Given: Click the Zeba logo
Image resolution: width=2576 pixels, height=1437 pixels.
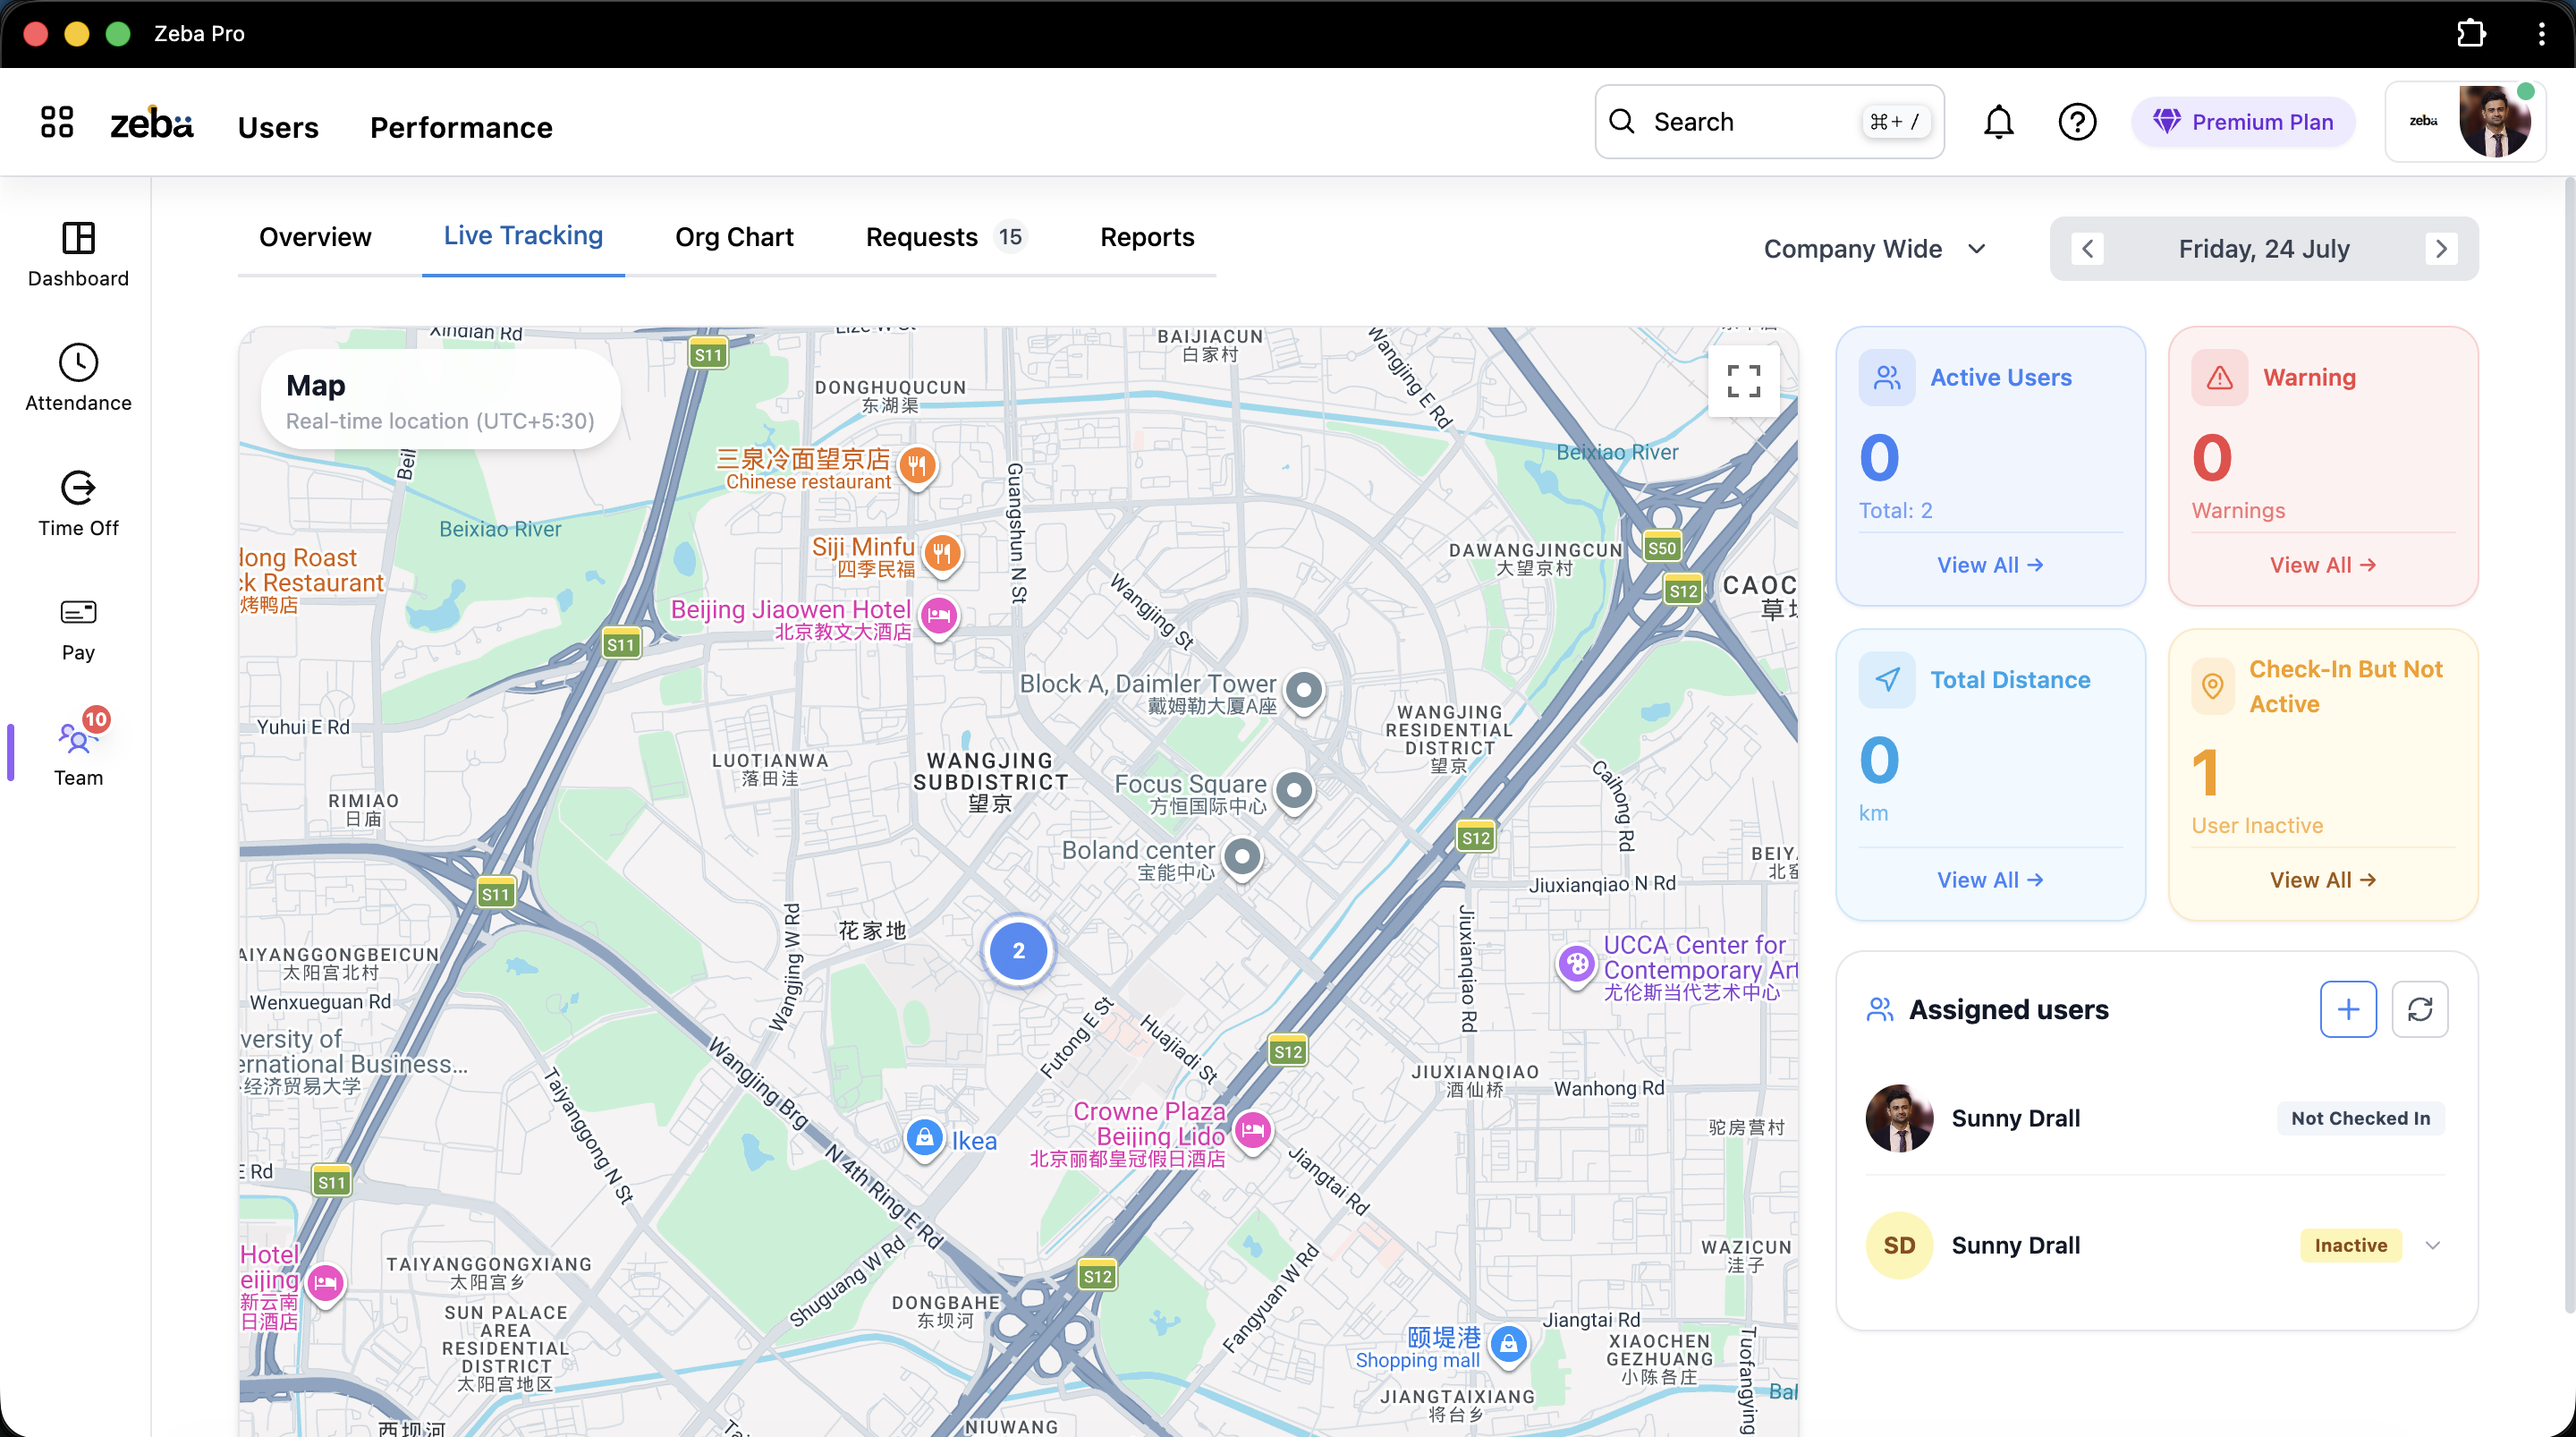Looking at the screenshot, I should point(151,123).
